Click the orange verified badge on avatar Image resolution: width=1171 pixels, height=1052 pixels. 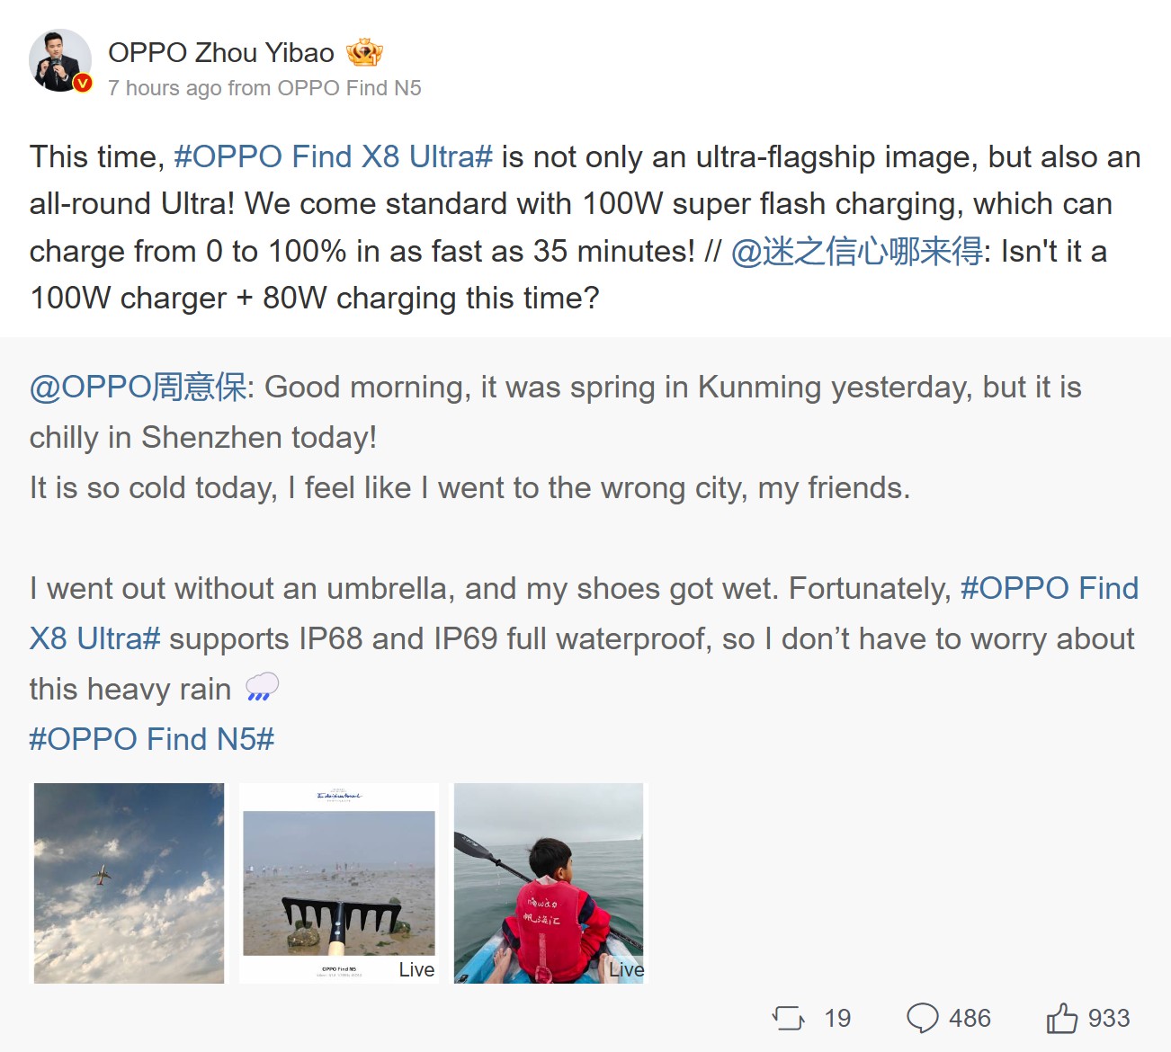click(x=83, y=83)
